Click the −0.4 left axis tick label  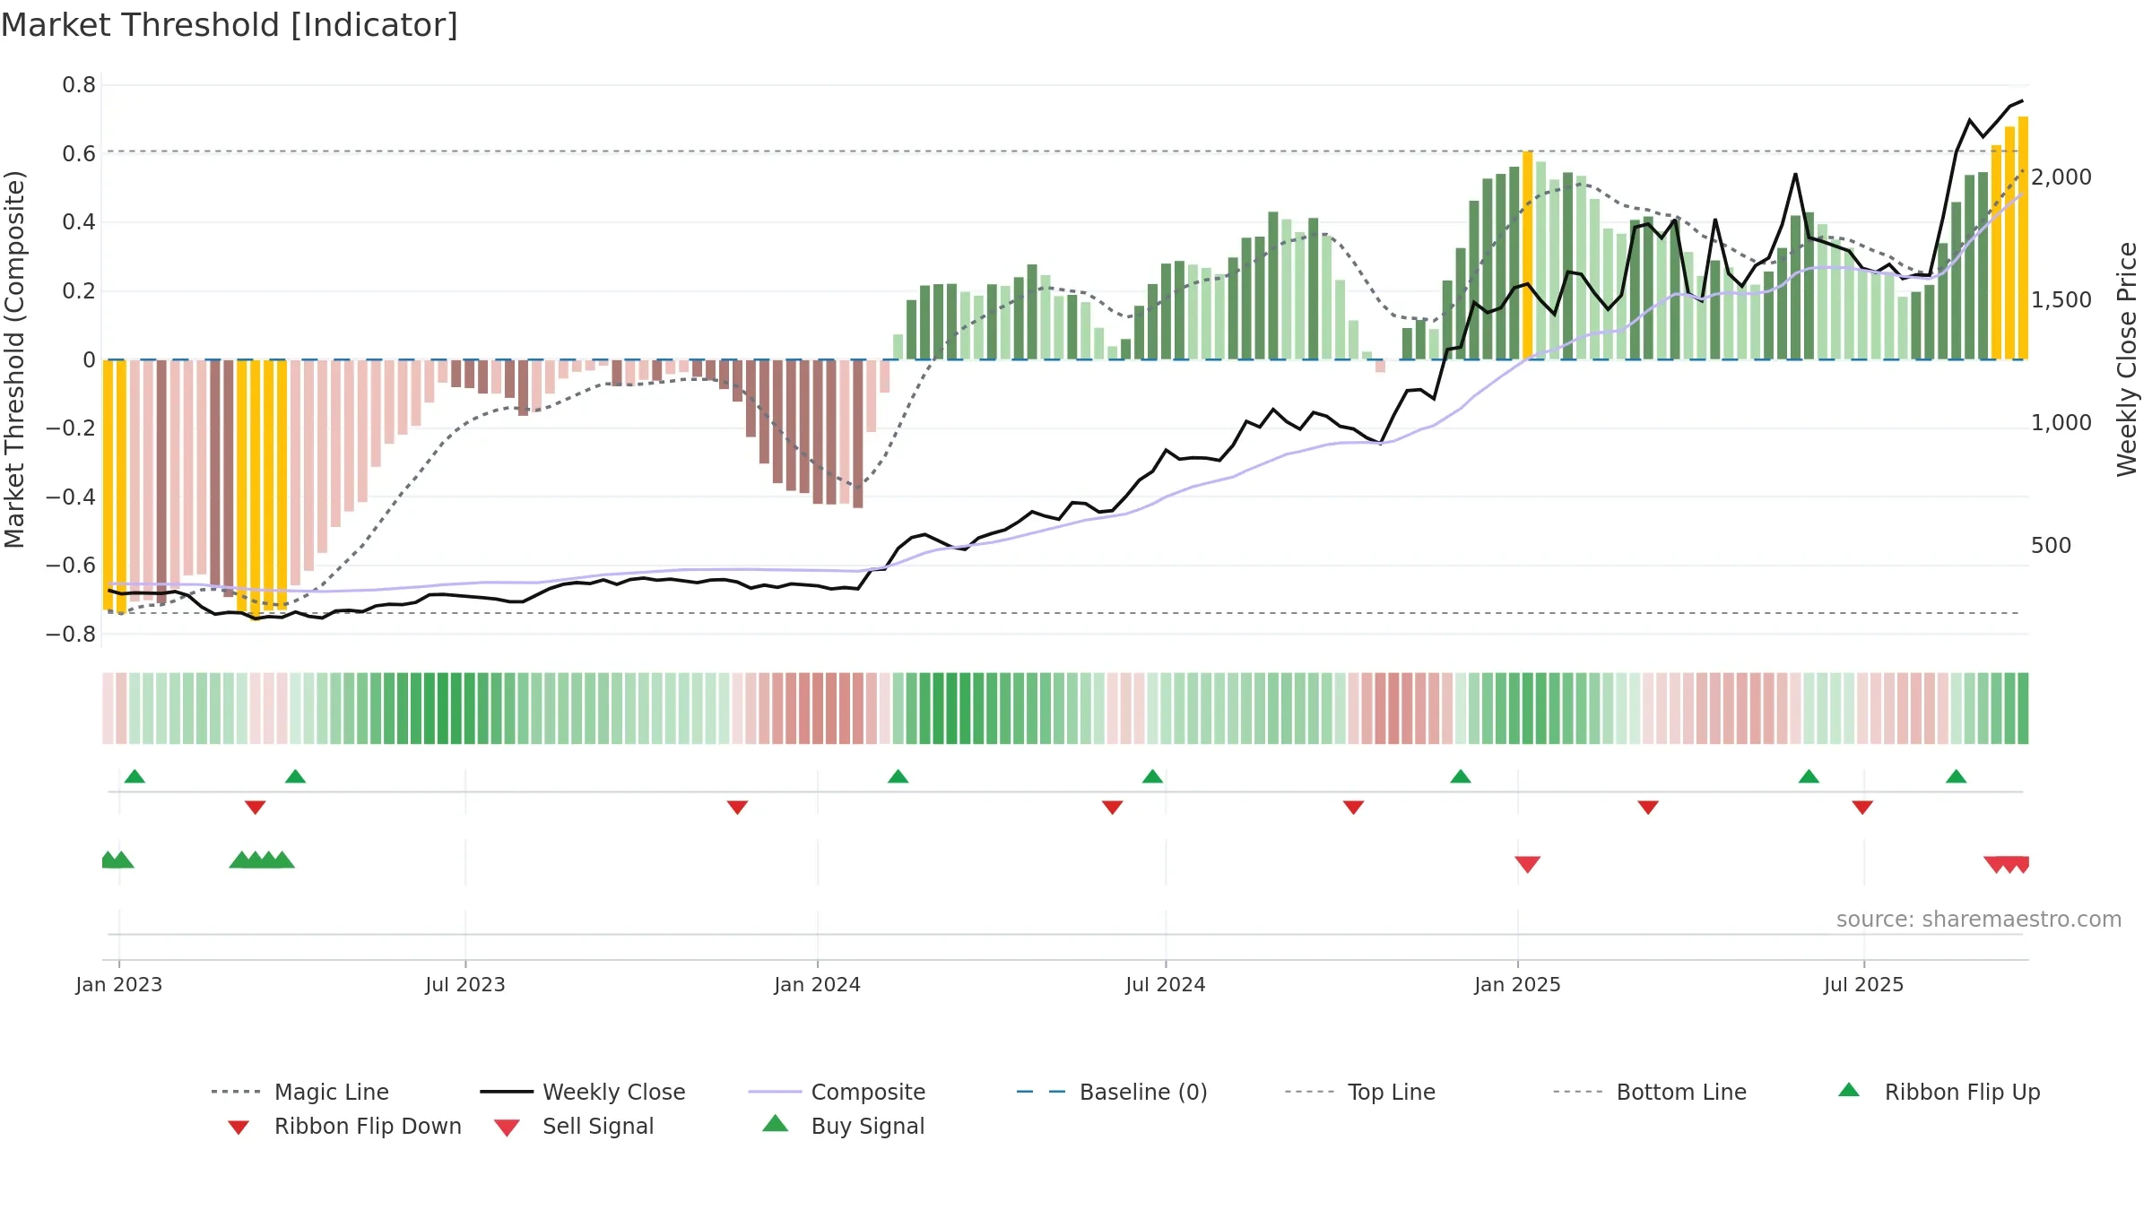(x=71, y=497)
